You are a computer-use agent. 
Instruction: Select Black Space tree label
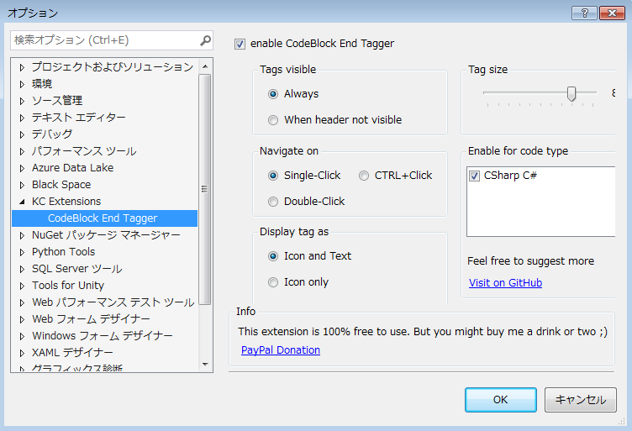point(61,185)
